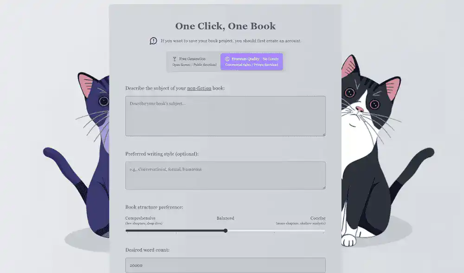The image size is (464, 273).
Task: Select the Premium Quality No Limits option
Action: 251,62
